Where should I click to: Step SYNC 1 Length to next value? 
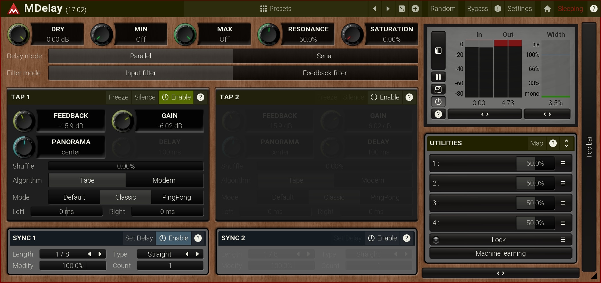coord(100,254)
